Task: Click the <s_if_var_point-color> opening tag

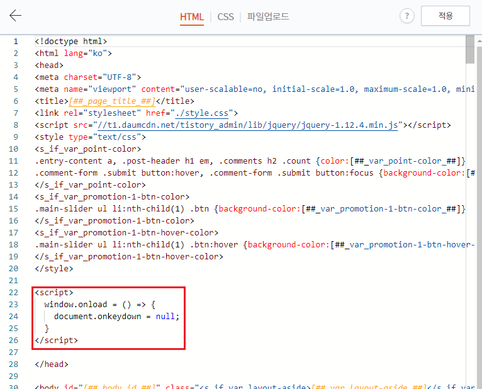Action: [87, 149]
